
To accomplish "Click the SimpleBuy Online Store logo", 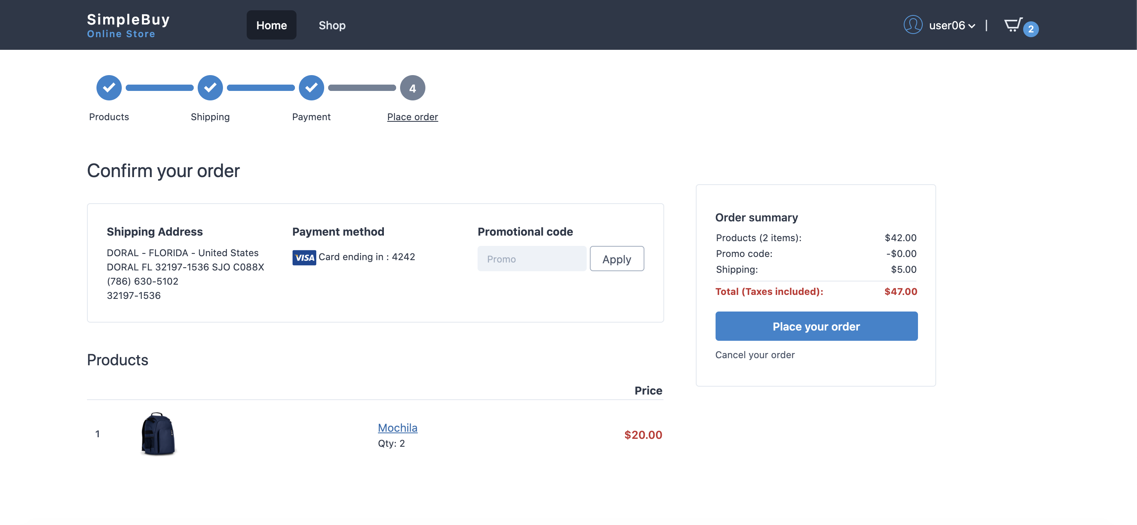I will pos(128,25).
